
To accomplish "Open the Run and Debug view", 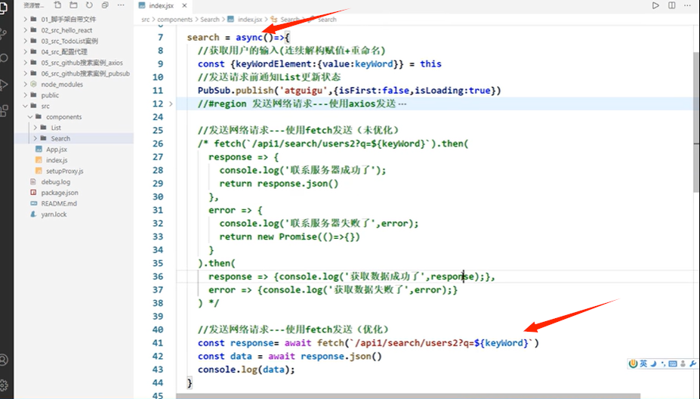I will click(4, 85).
